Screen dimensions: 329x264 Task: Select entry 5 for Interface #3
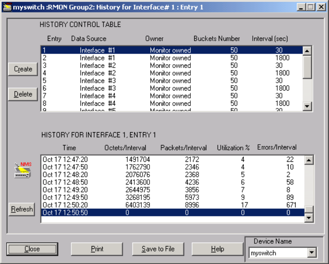coord(171,80)
